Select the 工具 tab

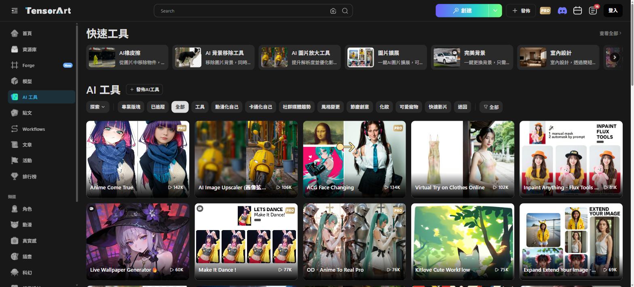click(200, 107)
